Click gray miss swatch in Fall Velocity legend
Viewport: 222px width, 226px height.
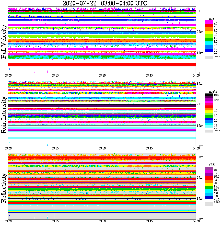coord(209,57)
